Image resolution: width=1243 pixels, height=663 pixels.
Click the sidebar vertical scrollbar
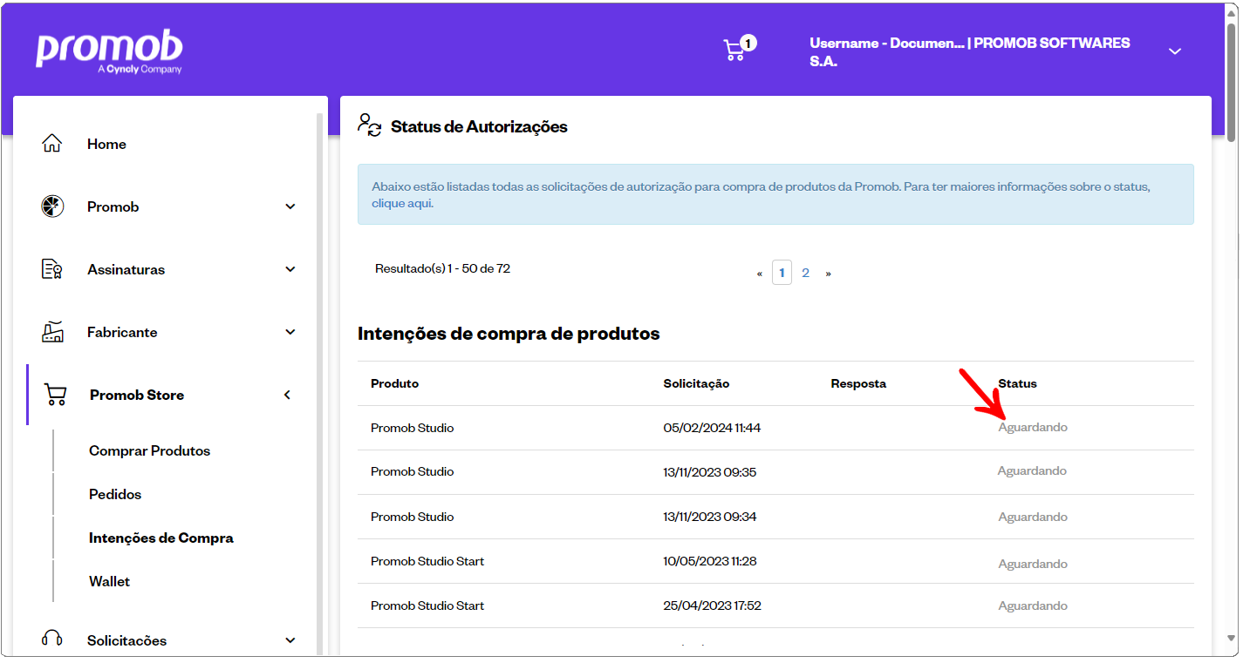320,383
